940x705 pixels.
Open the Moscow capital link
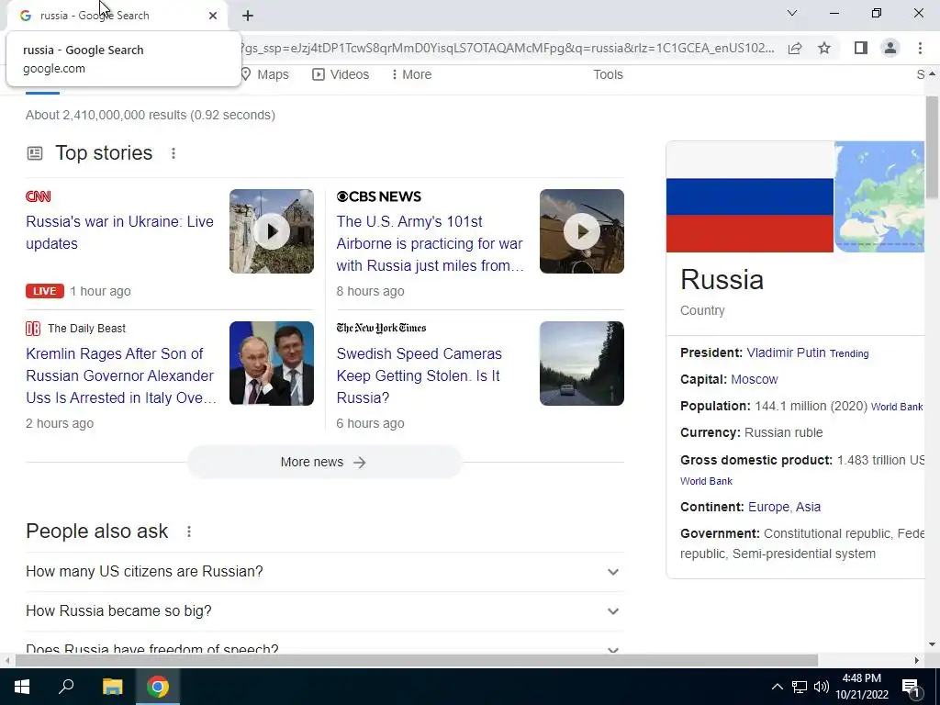(x=755, y=379)
